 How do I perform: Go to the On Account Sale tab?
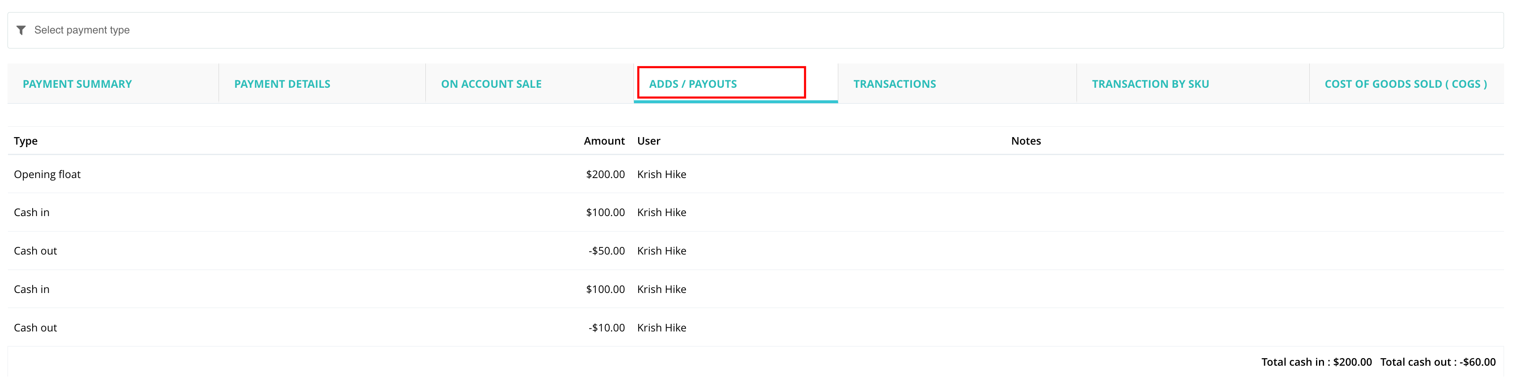pyautogui.click(x=491, y=84)
